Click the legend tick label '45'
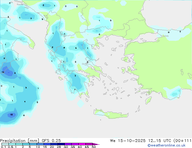The width and height of the screenshot is (192, 148). point(87,147)
